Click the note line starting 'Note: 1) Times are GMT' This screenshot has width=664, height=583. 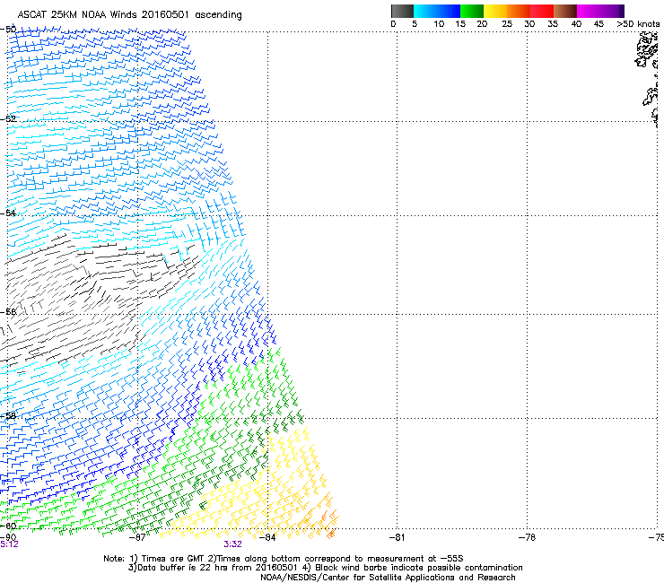[284, 559]
